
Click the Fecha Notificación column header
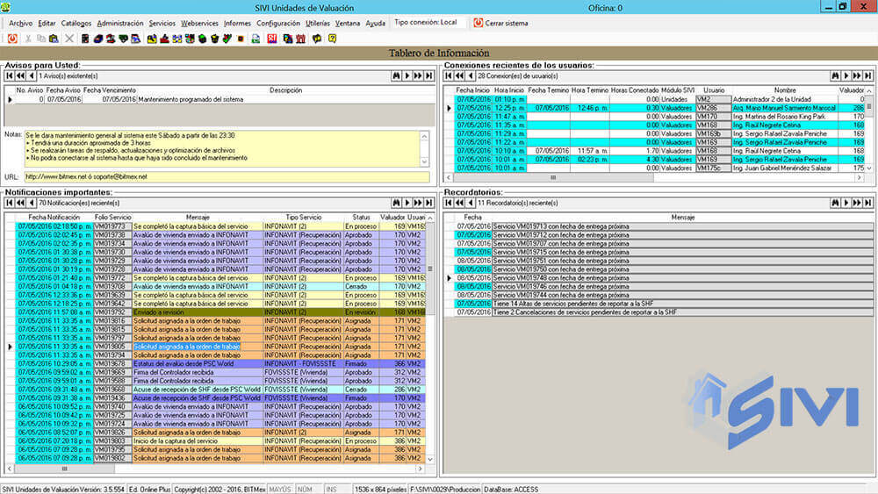pyautogui.click(x=54, y=217)
